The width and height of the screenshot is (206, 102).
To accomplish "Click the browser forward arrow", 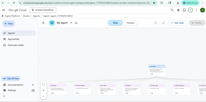I will click(8, 3).
